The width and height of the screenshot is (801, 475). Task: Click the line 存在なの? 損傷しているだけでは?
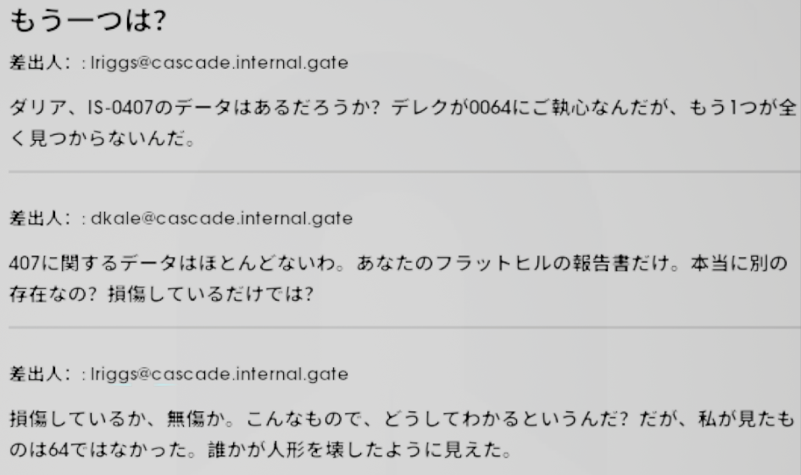tap(161, 294)
